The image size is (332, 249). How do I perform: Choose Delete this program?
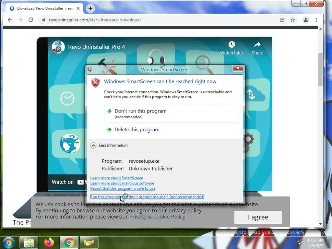point(172,130)
